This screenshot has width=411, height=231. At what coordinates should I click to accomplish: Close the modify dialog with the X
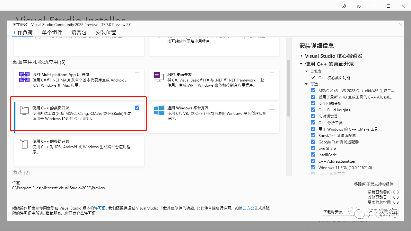400,24
